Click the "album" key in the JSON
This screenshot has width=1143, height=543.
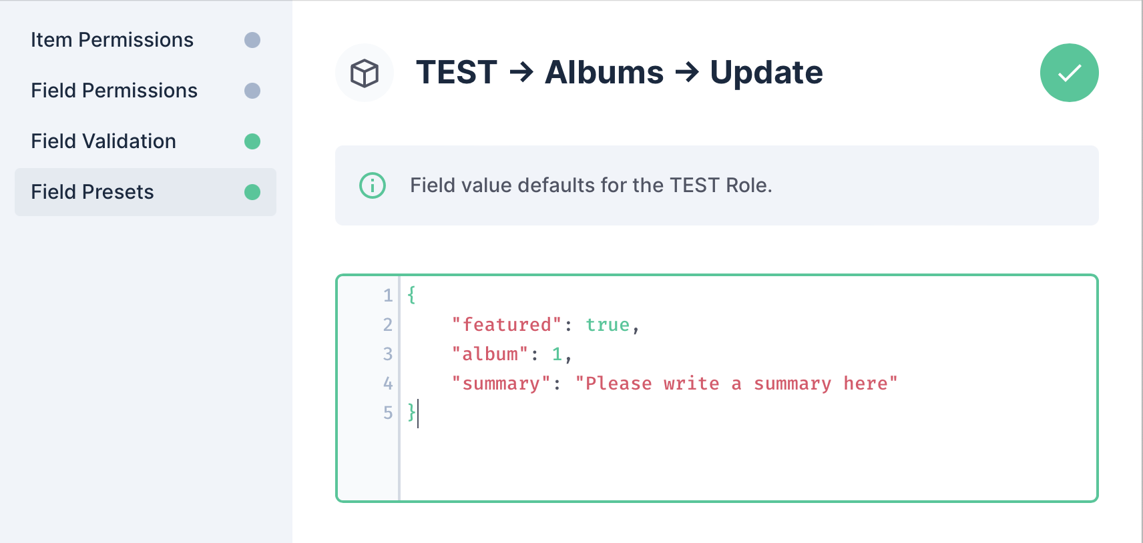pyautogui.click(x=489, y=354)
